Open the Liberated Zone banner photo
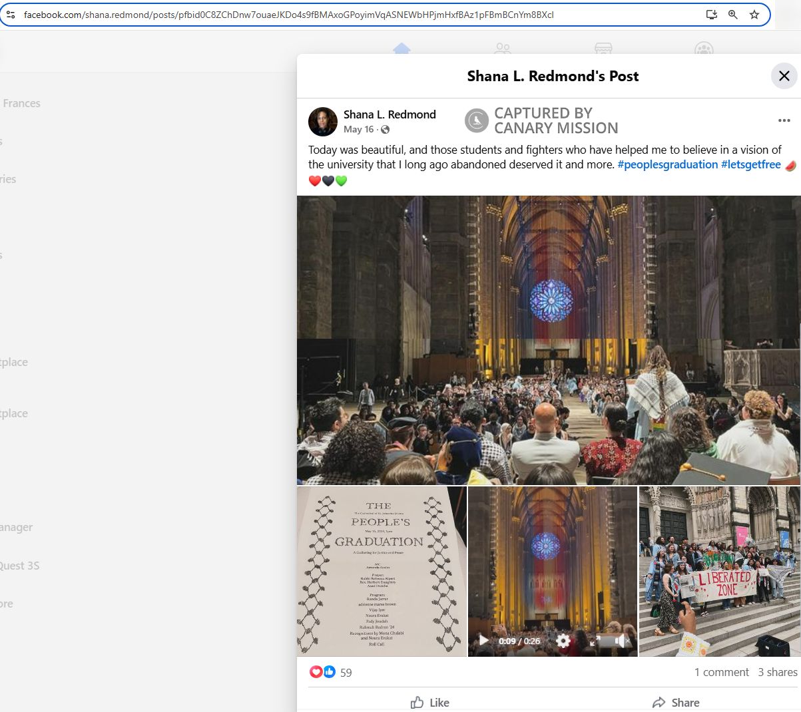801x712 pixels. [x=719, y=571]
